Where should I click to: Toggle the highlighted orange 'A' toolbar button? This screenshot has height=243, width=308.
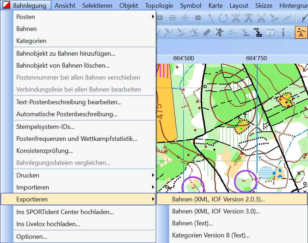pos(301,33)
